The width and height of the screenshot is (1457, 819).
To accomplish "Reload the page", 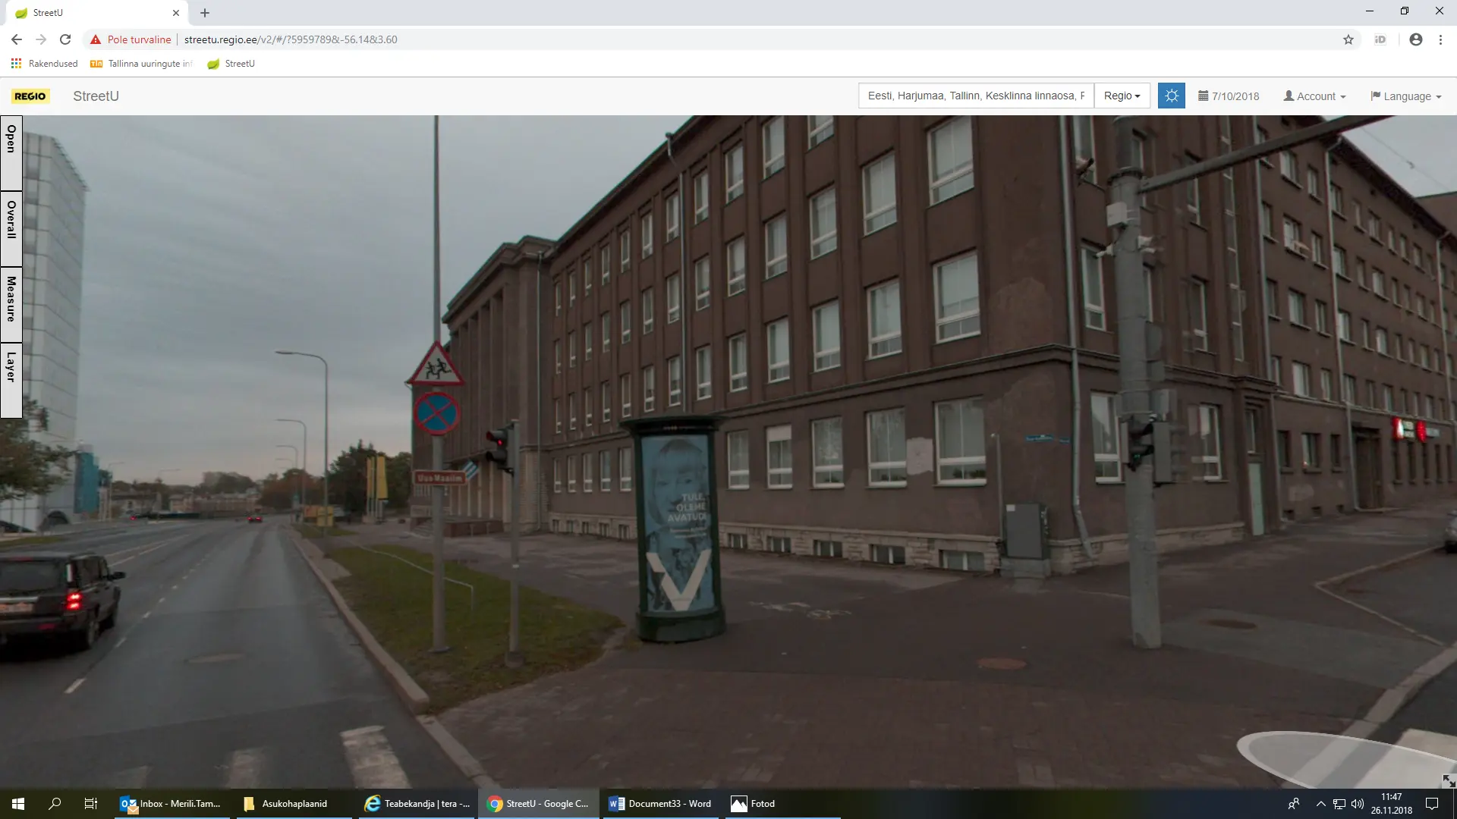I will [x=65, y=39].
